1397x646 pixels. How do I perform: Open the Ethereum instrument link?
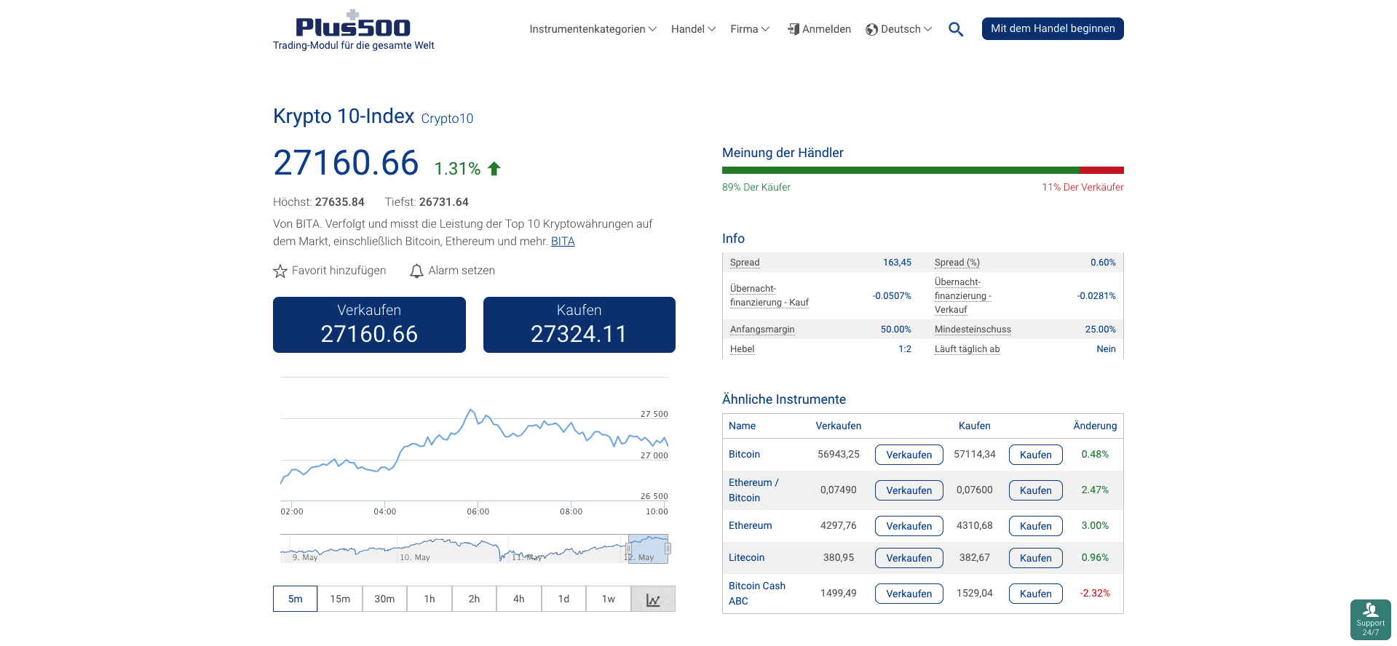pyautogui.click(x=751, y=525)
